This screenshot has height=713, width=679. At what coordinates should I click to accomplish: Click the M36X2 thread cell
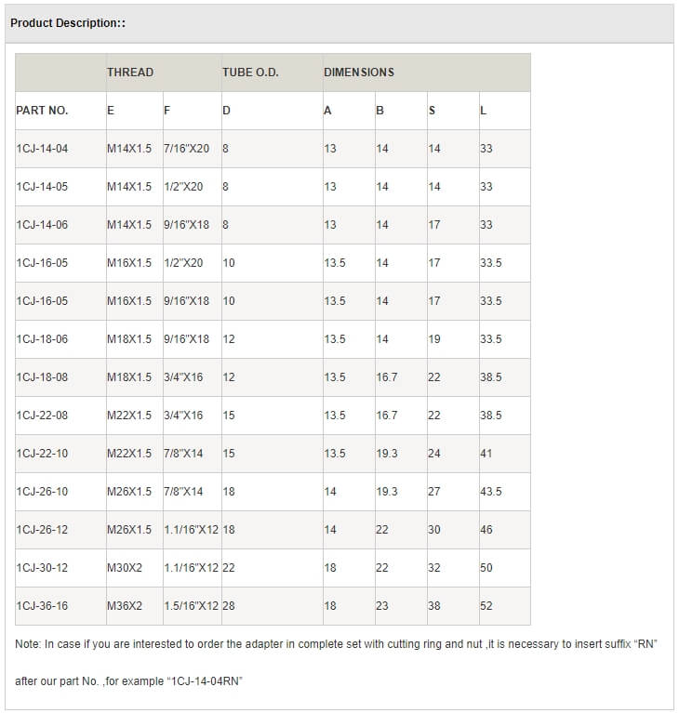pyautogui.click(x=125, y=606)
